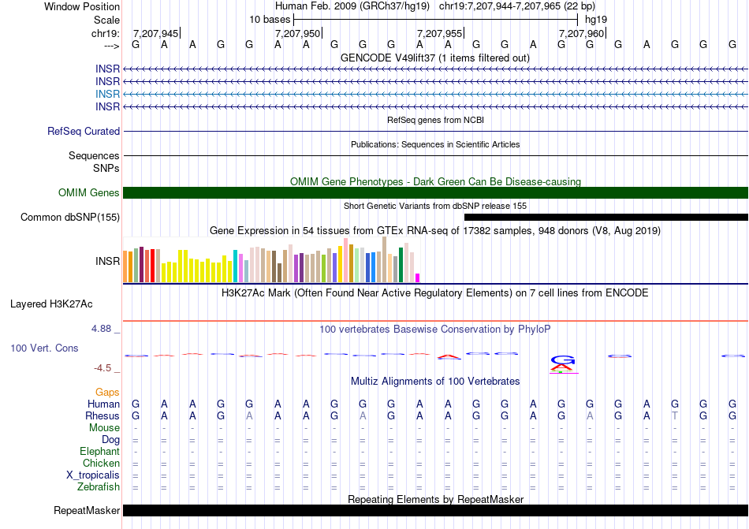The width and height of the screenshot is (749, 529).
Task: Click the dark green OMIM Genes bar
Action: [435, 192]
